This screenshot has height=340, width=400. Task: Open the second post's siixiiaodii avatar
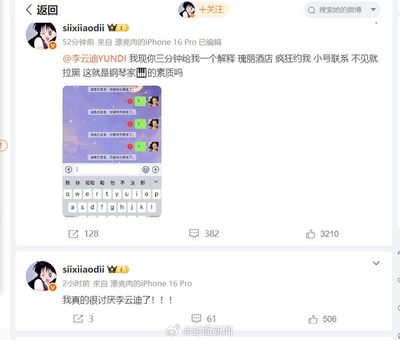tap(41, 276)
